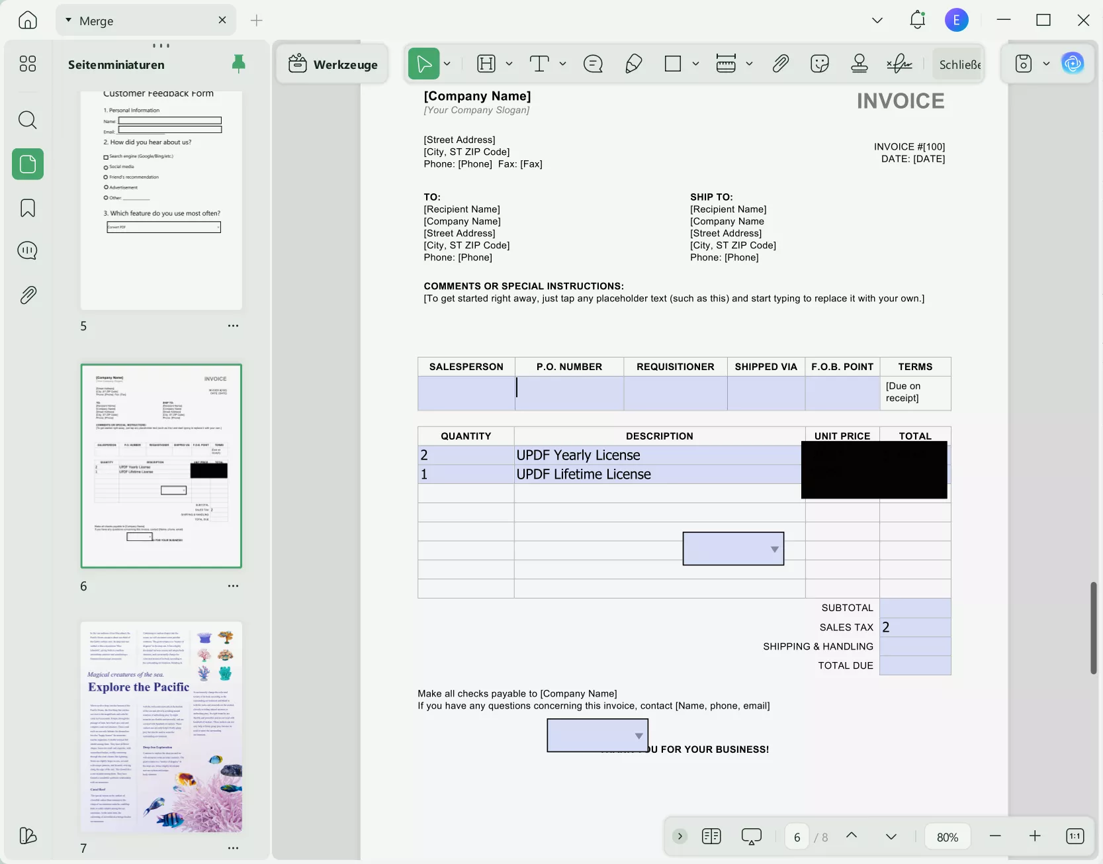Expand the header tool dropdown

coord(509,64)
